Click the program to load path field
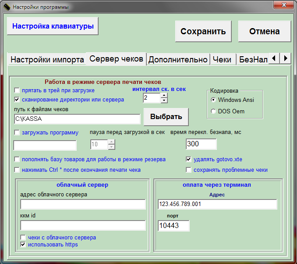Viewport: 297px width, 264px height. point(45,145)
